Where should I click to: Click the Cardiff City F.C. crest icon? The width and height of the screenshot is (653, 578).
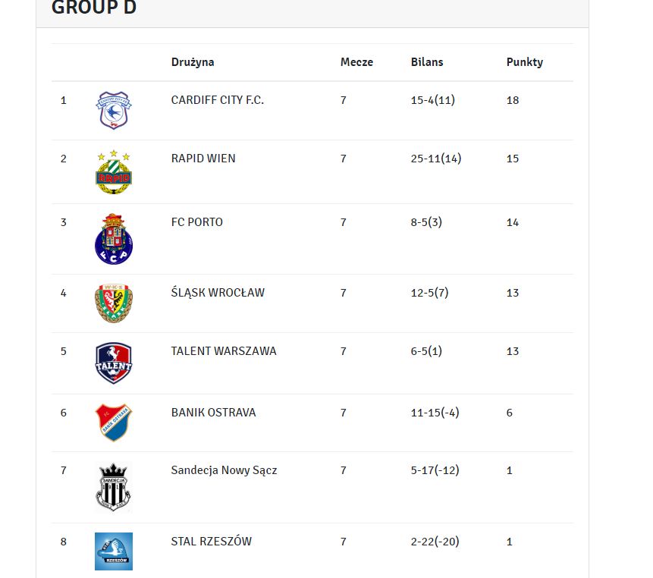tap(114, 110)
